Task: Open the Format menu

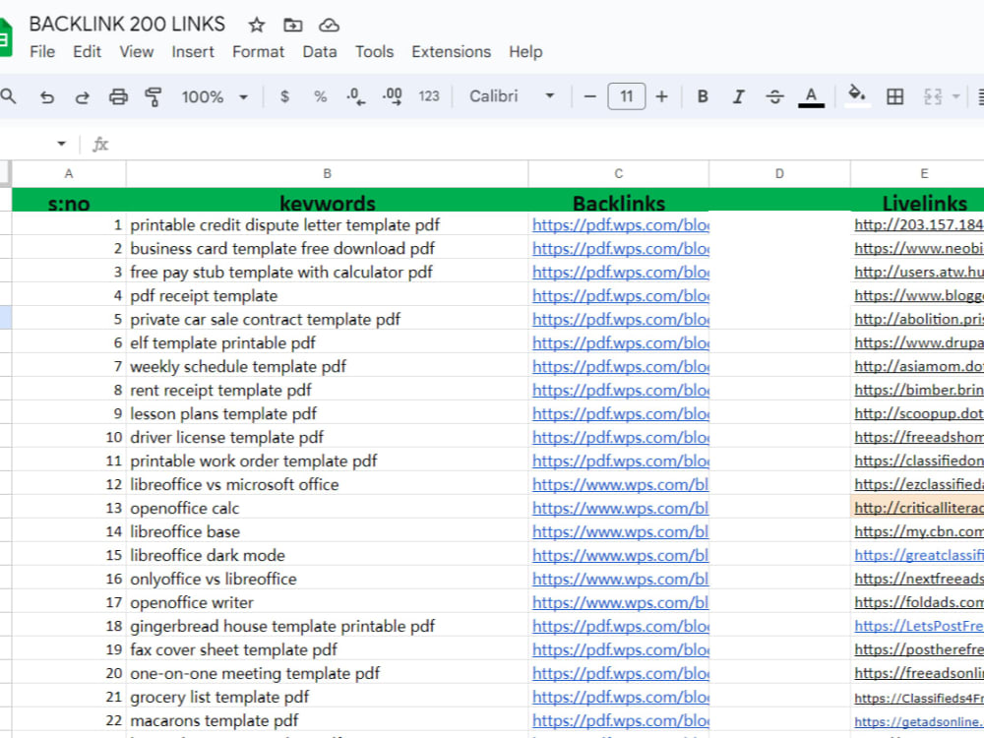Action: (258, 52)
